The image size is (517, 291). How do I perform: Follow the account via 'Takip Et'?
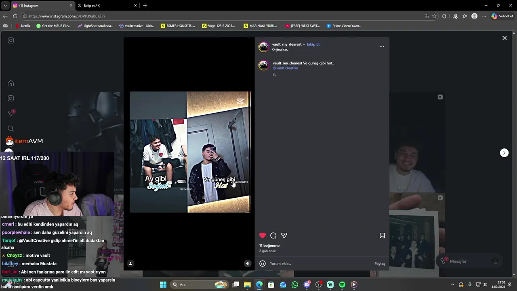(313, 44)
